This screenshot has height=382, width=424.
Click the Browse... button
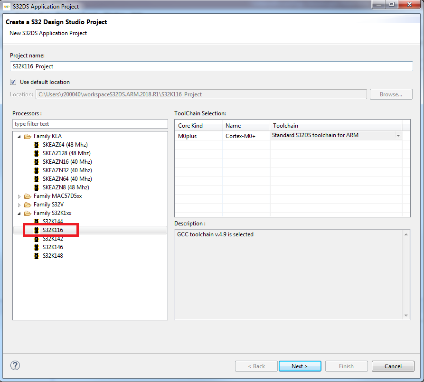tap(391, 94)
